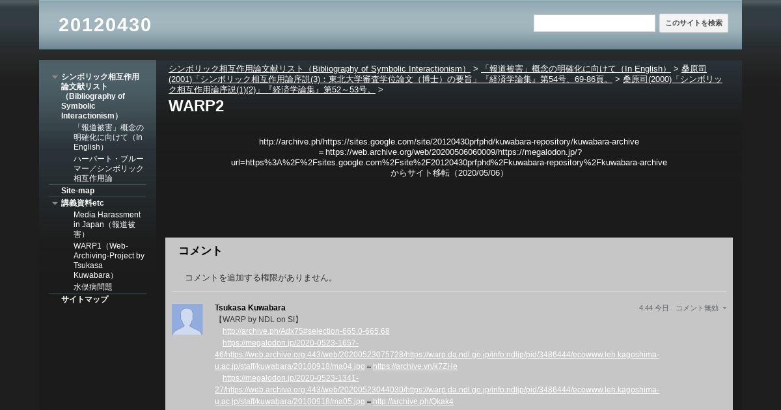
Task: Click the archive.ph kuwabara-archive URL text
Action: [449, 141]
